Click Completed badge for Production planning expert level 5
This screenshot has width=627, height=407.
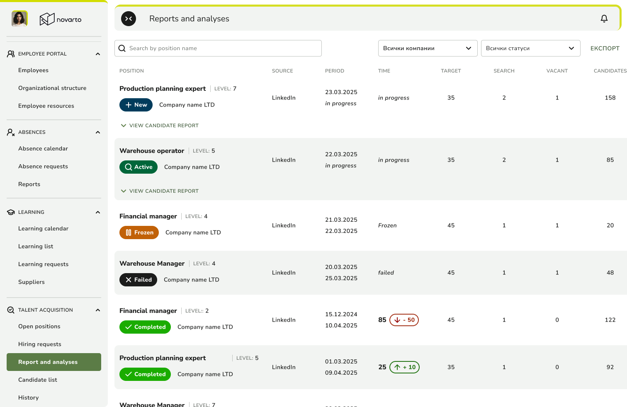(145, 374)
